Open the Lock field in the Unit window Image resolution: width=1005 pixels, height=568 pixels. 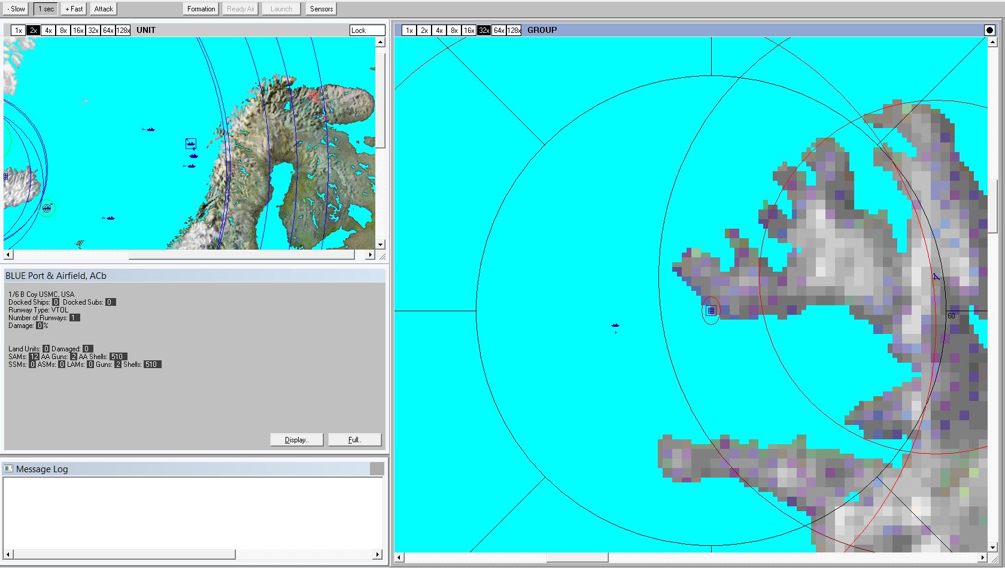(x=366, y=31)
